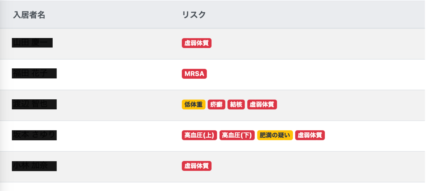Select the 疥癬 risk badge

click(x=216, y=104)
